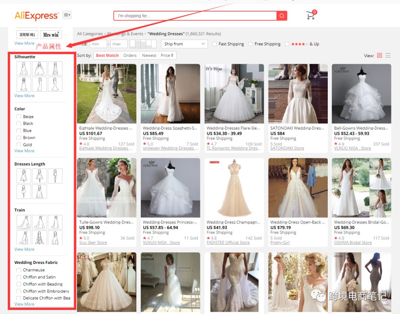Select third Train icon in top row
This screenshot has height=314, width=400.
(55, 222)
